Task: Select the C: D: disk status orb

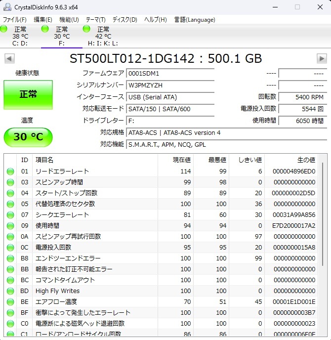Action: coord(4,30)
